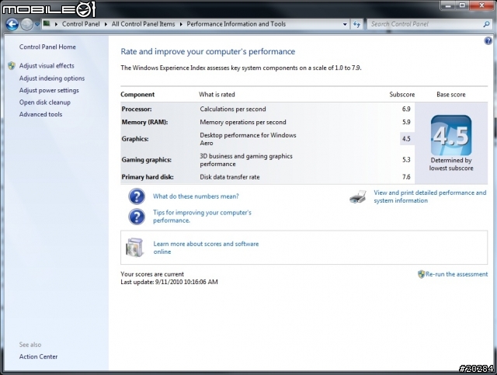Navigate to Control Panel breadcrumb
The height and width of the screenshot is (375, 497).
(x=81, y=24)
